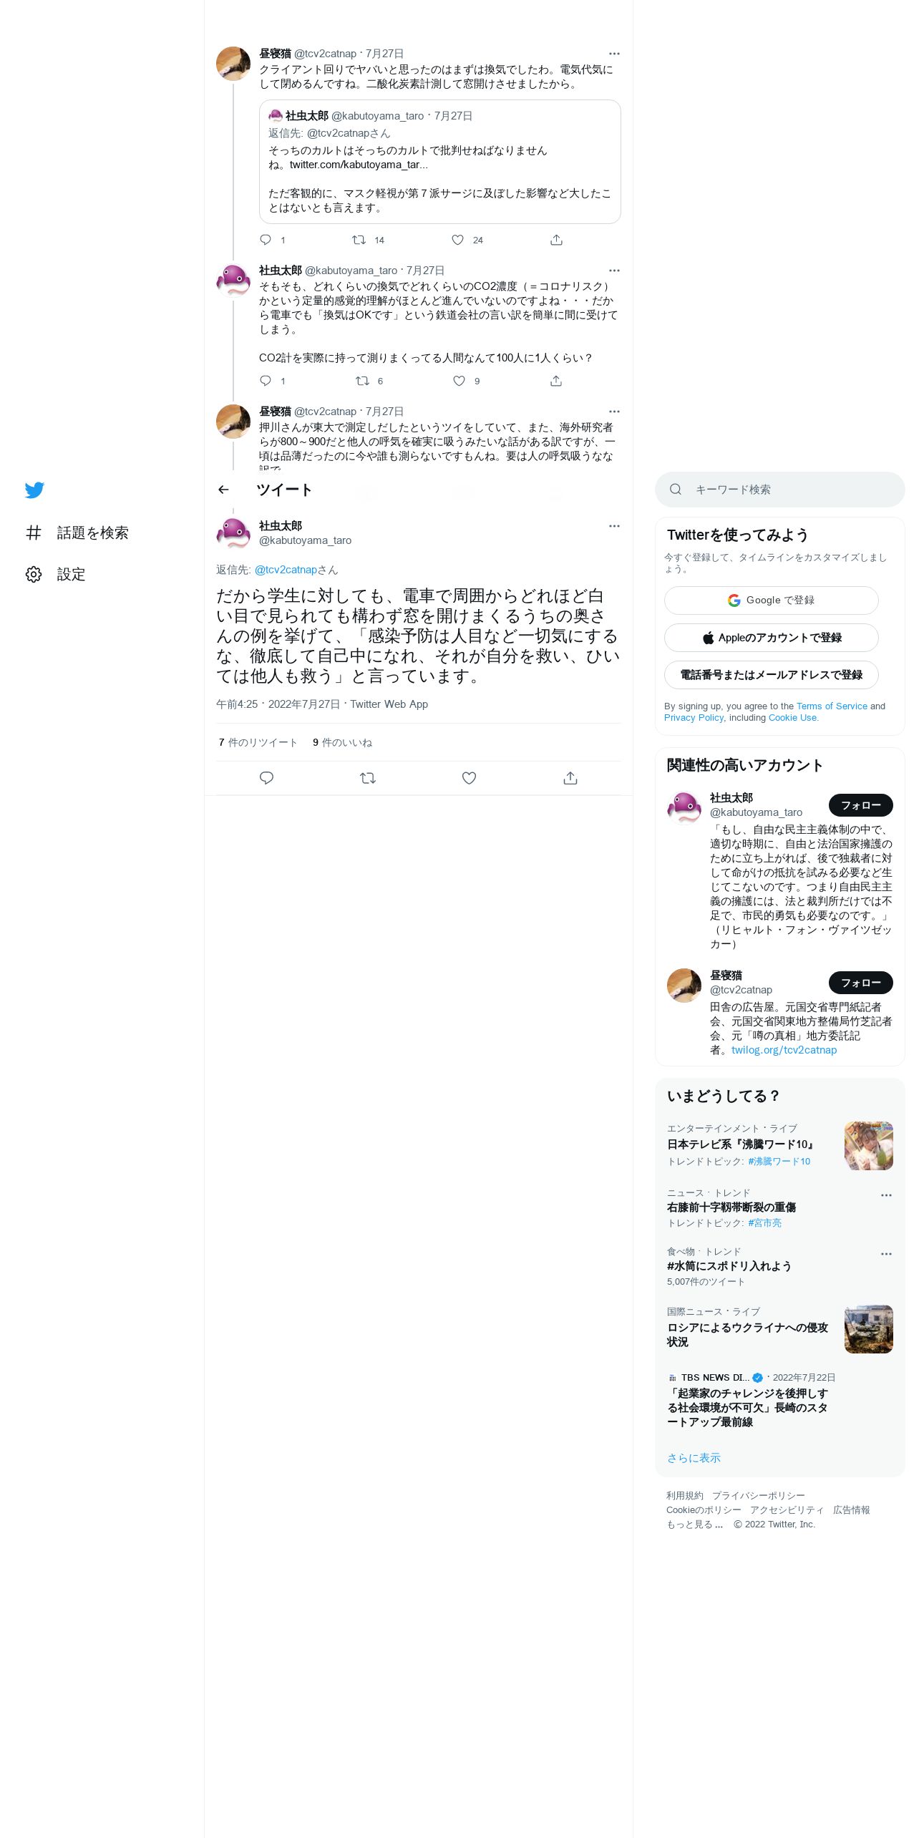This screenshot has width=919, height=1838.
Task: Share the main tweet via share icon
Action: [x=570, y=778]
